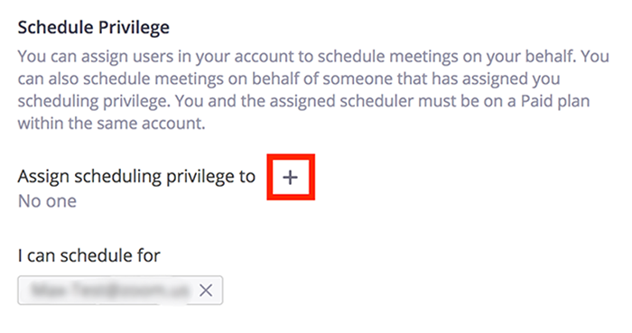The height and width of the screenshot is (333, 632).
Task: Click the word Schedule in the heading
Action: [x=56, y=27]
